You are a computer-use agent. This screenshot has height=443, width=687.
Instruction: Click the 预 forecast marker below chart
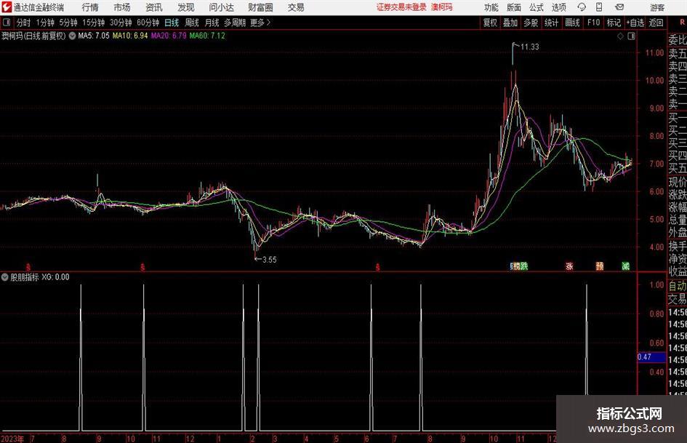coord(599,266)
